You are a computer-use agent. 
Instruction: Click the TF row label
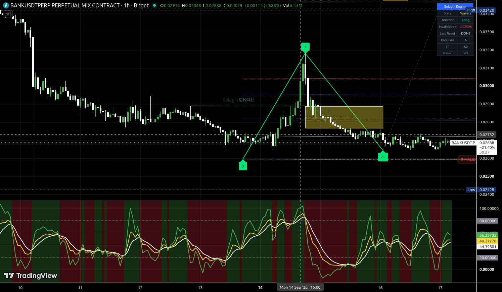tap(448, 47)
